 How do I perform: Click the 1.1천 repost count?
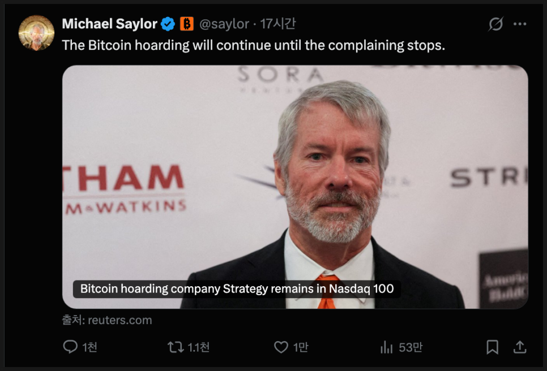pyautogui.click(x=198, y=347)
